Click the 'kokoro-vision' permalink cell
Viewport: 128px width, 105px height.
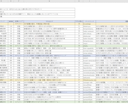90,102
